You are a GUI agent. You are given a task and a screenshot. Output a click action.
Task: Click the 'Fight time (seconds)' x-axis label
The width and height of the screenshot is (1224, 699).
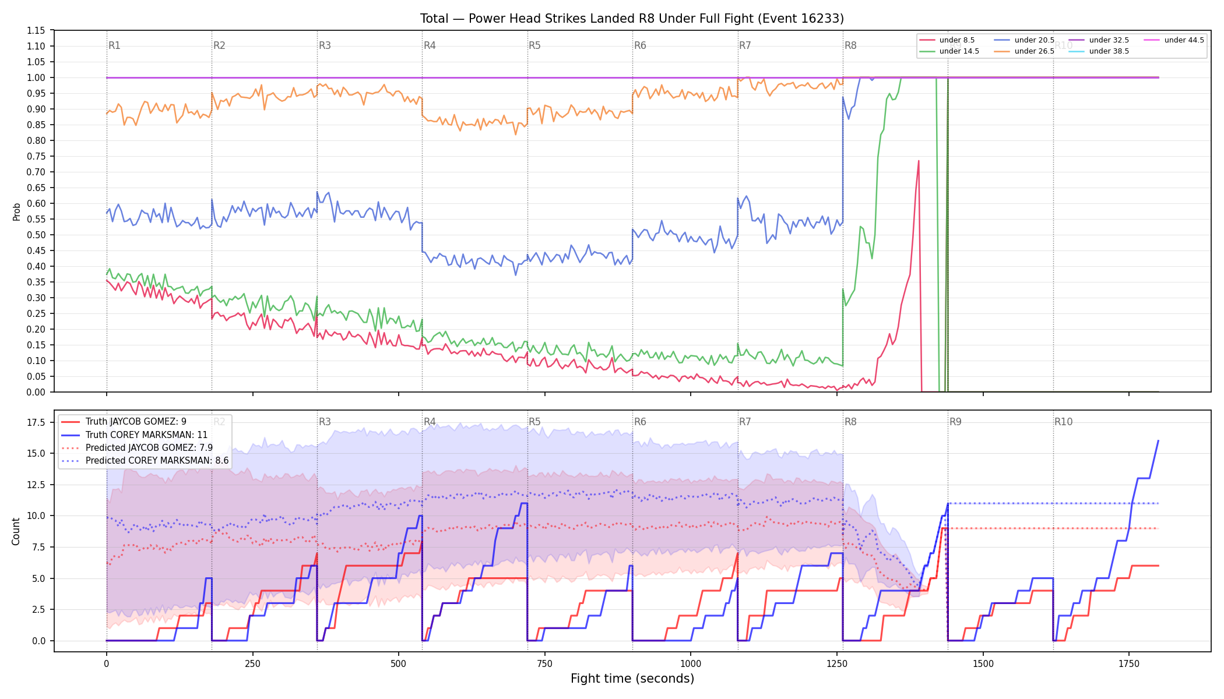pos(632,679)
